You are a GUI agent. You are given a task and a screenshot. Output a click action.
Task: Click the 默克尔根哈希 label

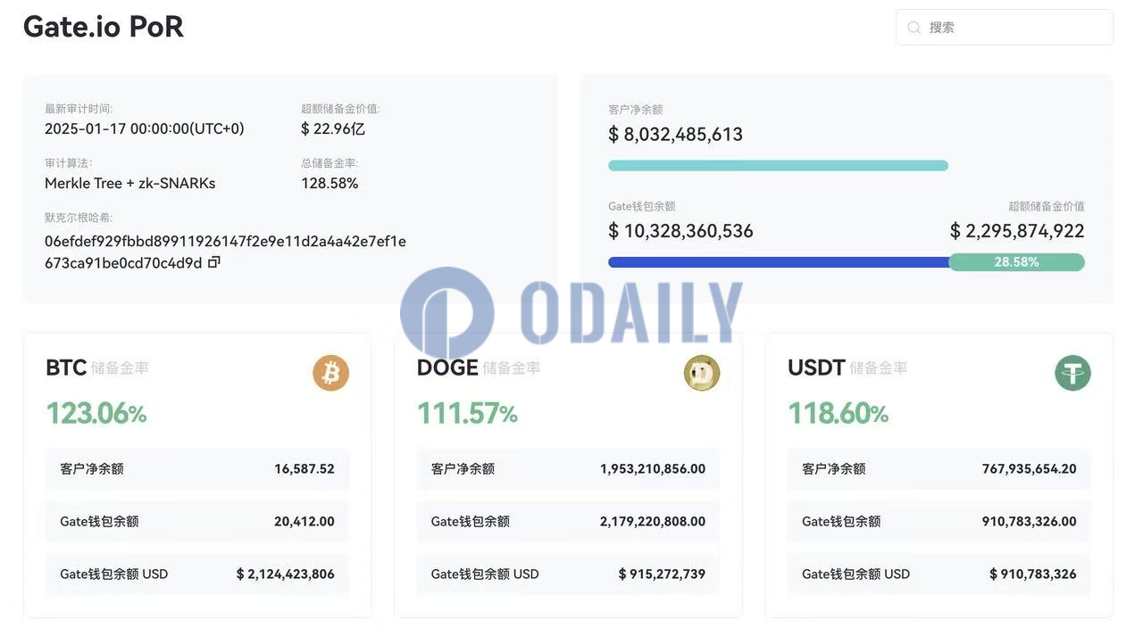click(x=79, y=218)
